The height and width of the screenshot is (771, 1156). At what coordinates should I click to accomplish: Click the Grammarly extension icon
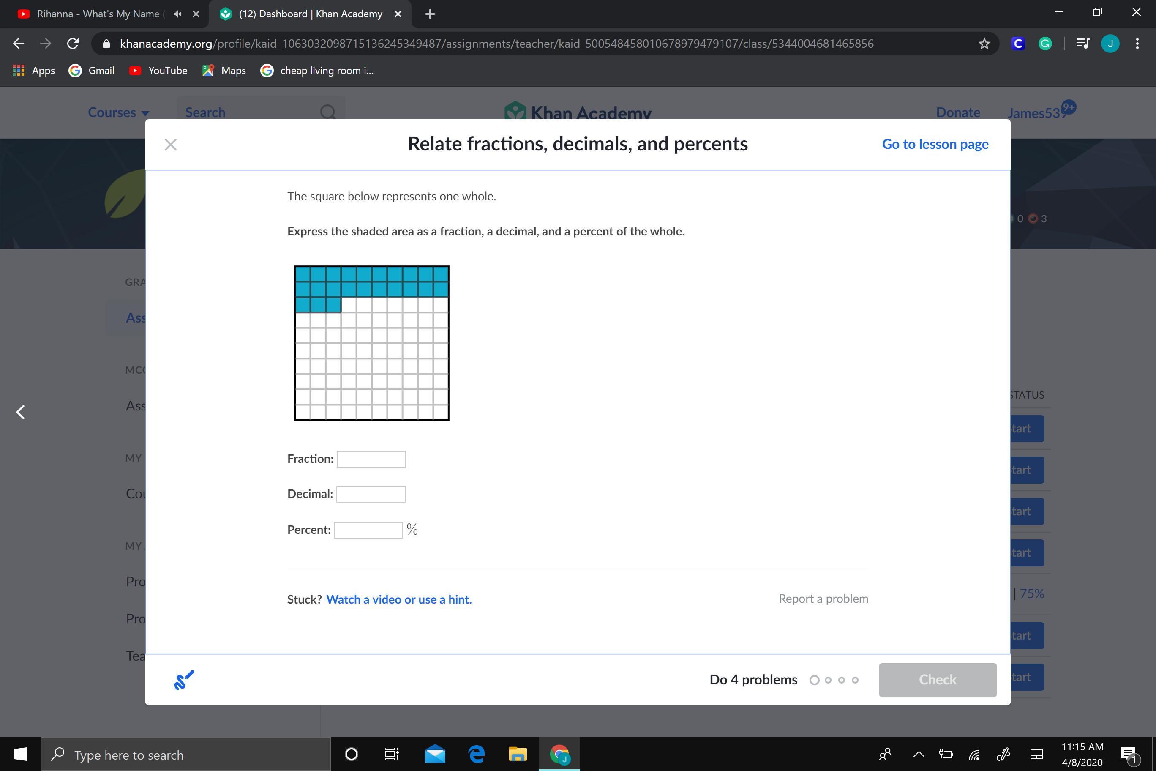click(1045, 44)
